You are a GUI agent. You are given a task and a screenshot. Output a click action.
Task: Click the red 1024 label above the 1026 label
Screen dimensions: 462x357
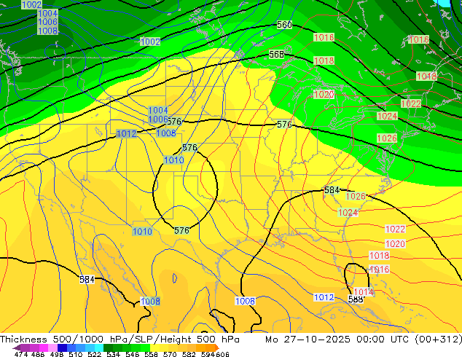387,116
